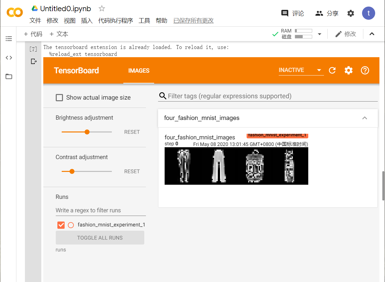Open the RAM/disk runtime dropdown arrow

(x=319, y=34)
